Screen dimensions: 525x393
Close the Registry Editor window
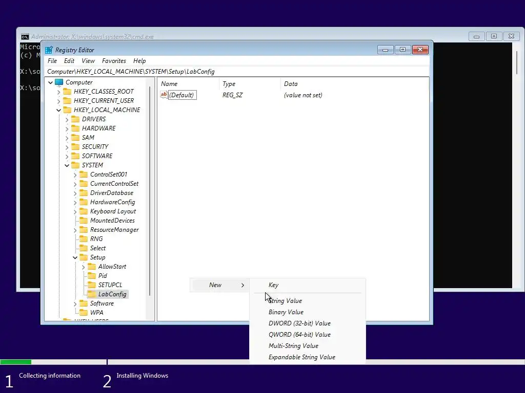(420, 50)
